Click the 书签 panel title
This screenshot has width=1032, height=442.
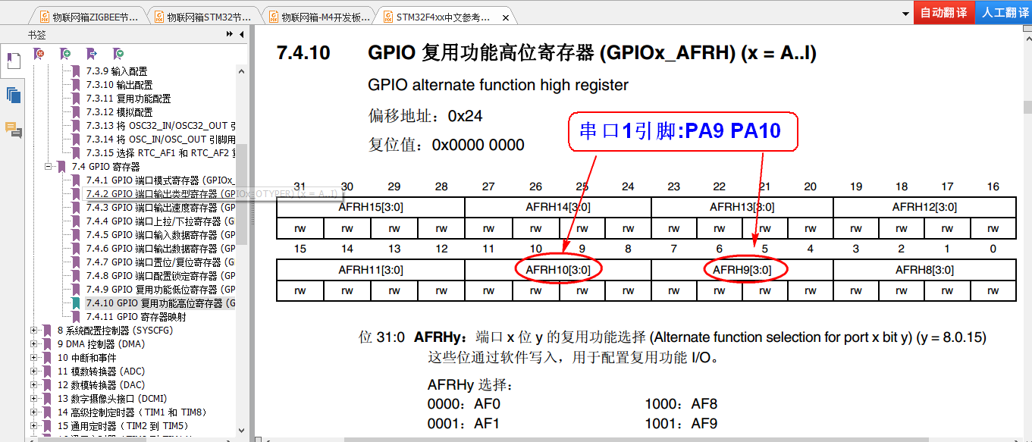coord(37,34)
